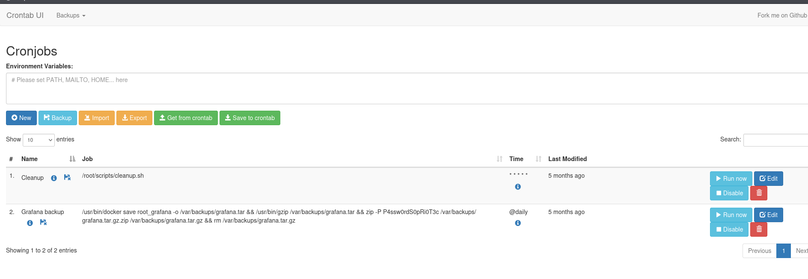
Task: Sort the table by Name column
Action: coord(30,159)
